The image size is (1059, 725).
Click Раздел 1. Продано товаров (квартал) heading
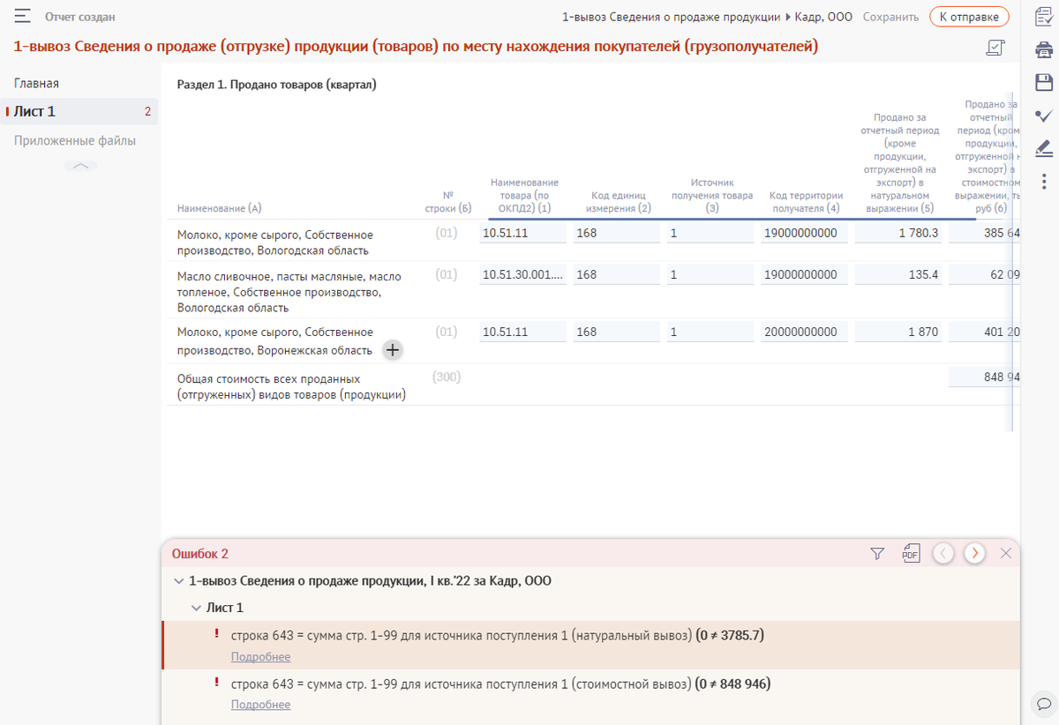277,85
